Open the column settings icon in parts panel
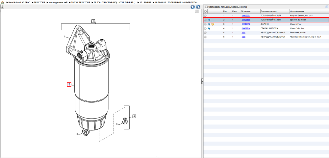This screenshot has width=329, height=158. pos(327,7)
